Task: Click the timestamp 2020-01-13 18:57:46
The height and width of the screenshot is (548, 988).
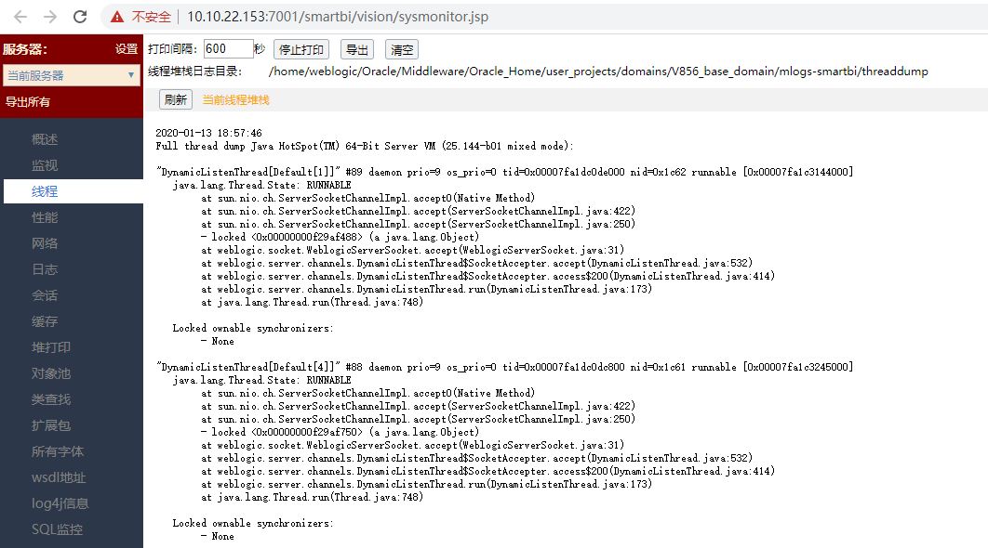Action: (x=208, y=133)
